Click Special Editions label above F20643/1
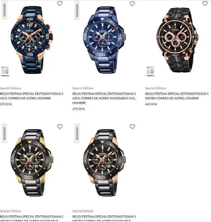Image resolution: width=211 pixels, height=222 pixels. point(83,88)
